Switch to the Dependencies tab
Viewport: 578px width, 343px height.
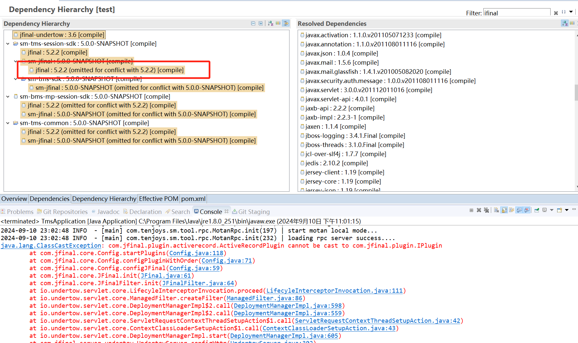50,199
